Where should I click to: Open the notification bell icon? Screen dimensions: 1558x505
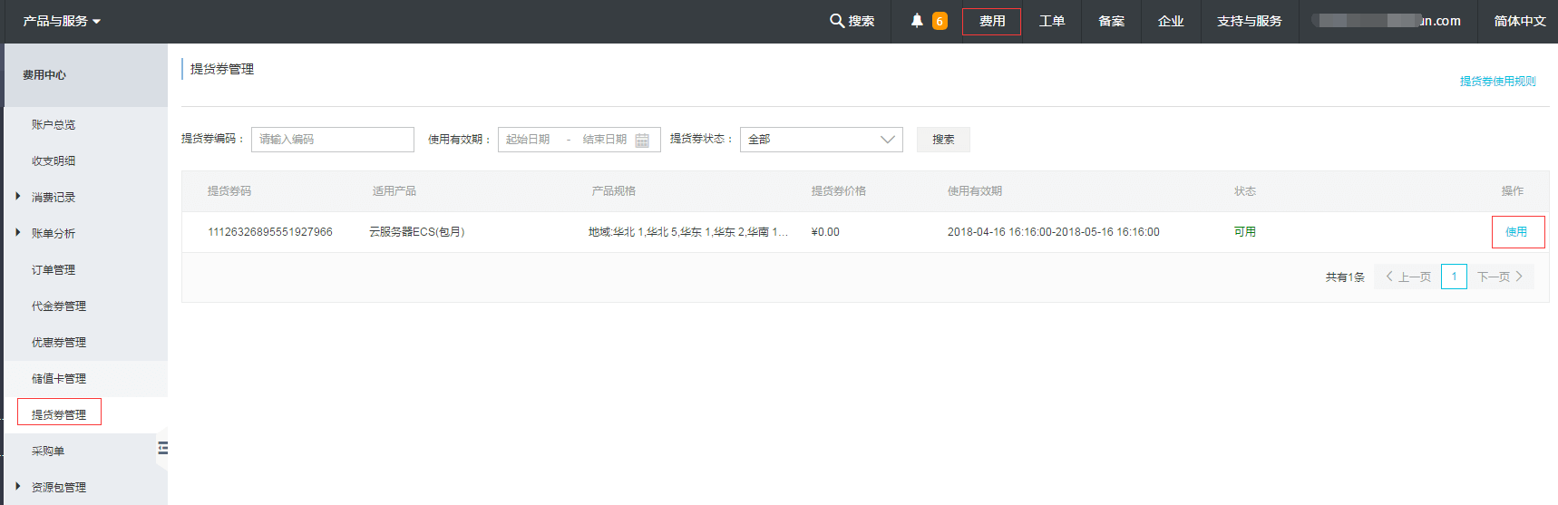tap(917, 20)
